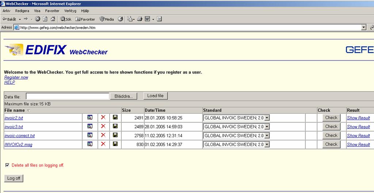Edit with Word toolbar icon
The width and height of the screenshot is (374, 193).
[x=148, y=19]
